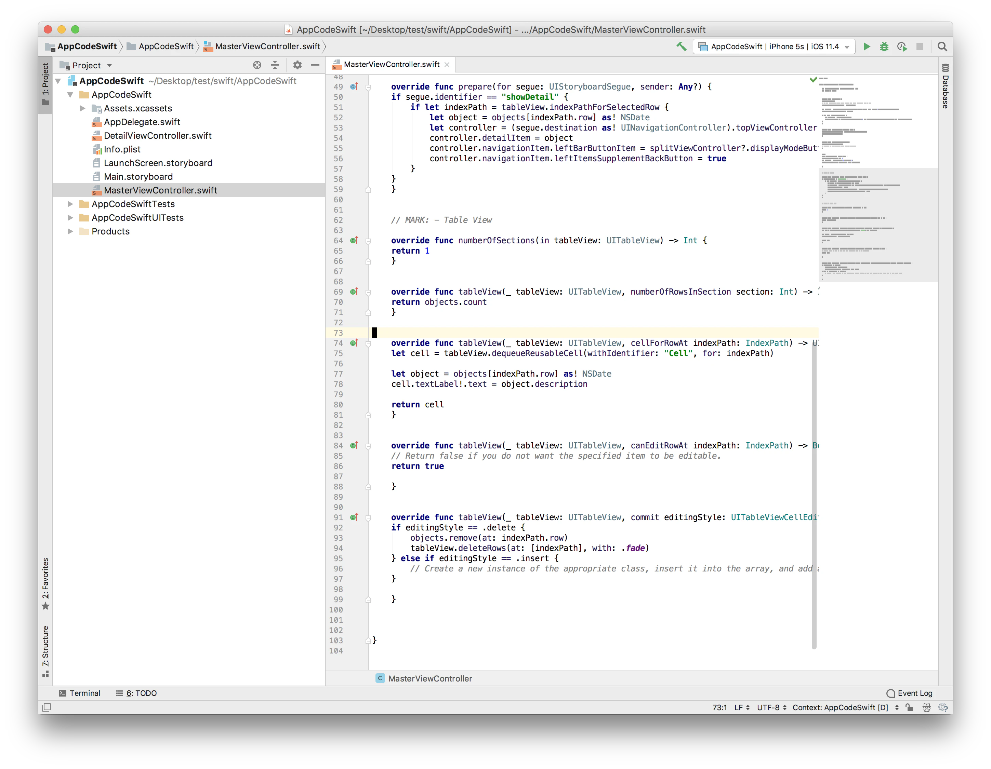Expand the Products folder

coord(70,231)
